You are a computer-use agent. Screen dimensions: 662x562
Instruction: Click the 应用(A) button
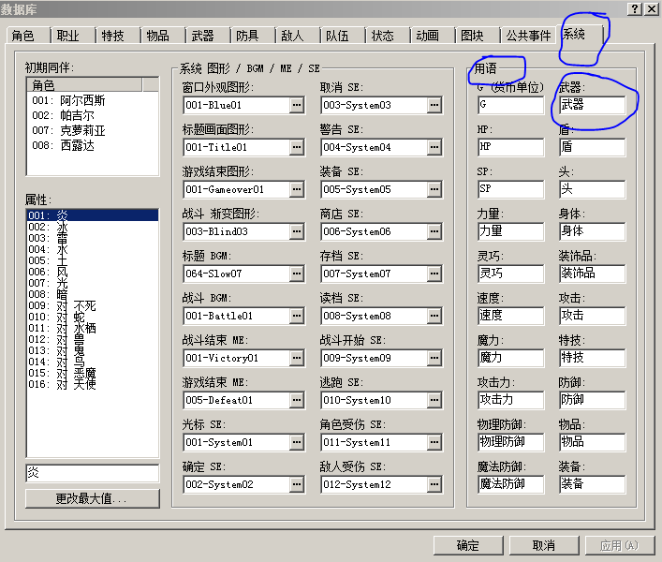click(619, 545)
